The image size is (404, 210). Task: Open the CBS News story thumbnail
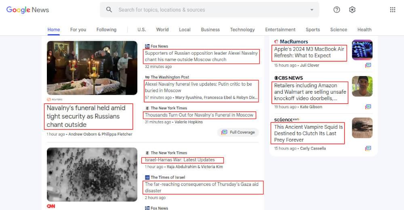click(x=362, y=86)
